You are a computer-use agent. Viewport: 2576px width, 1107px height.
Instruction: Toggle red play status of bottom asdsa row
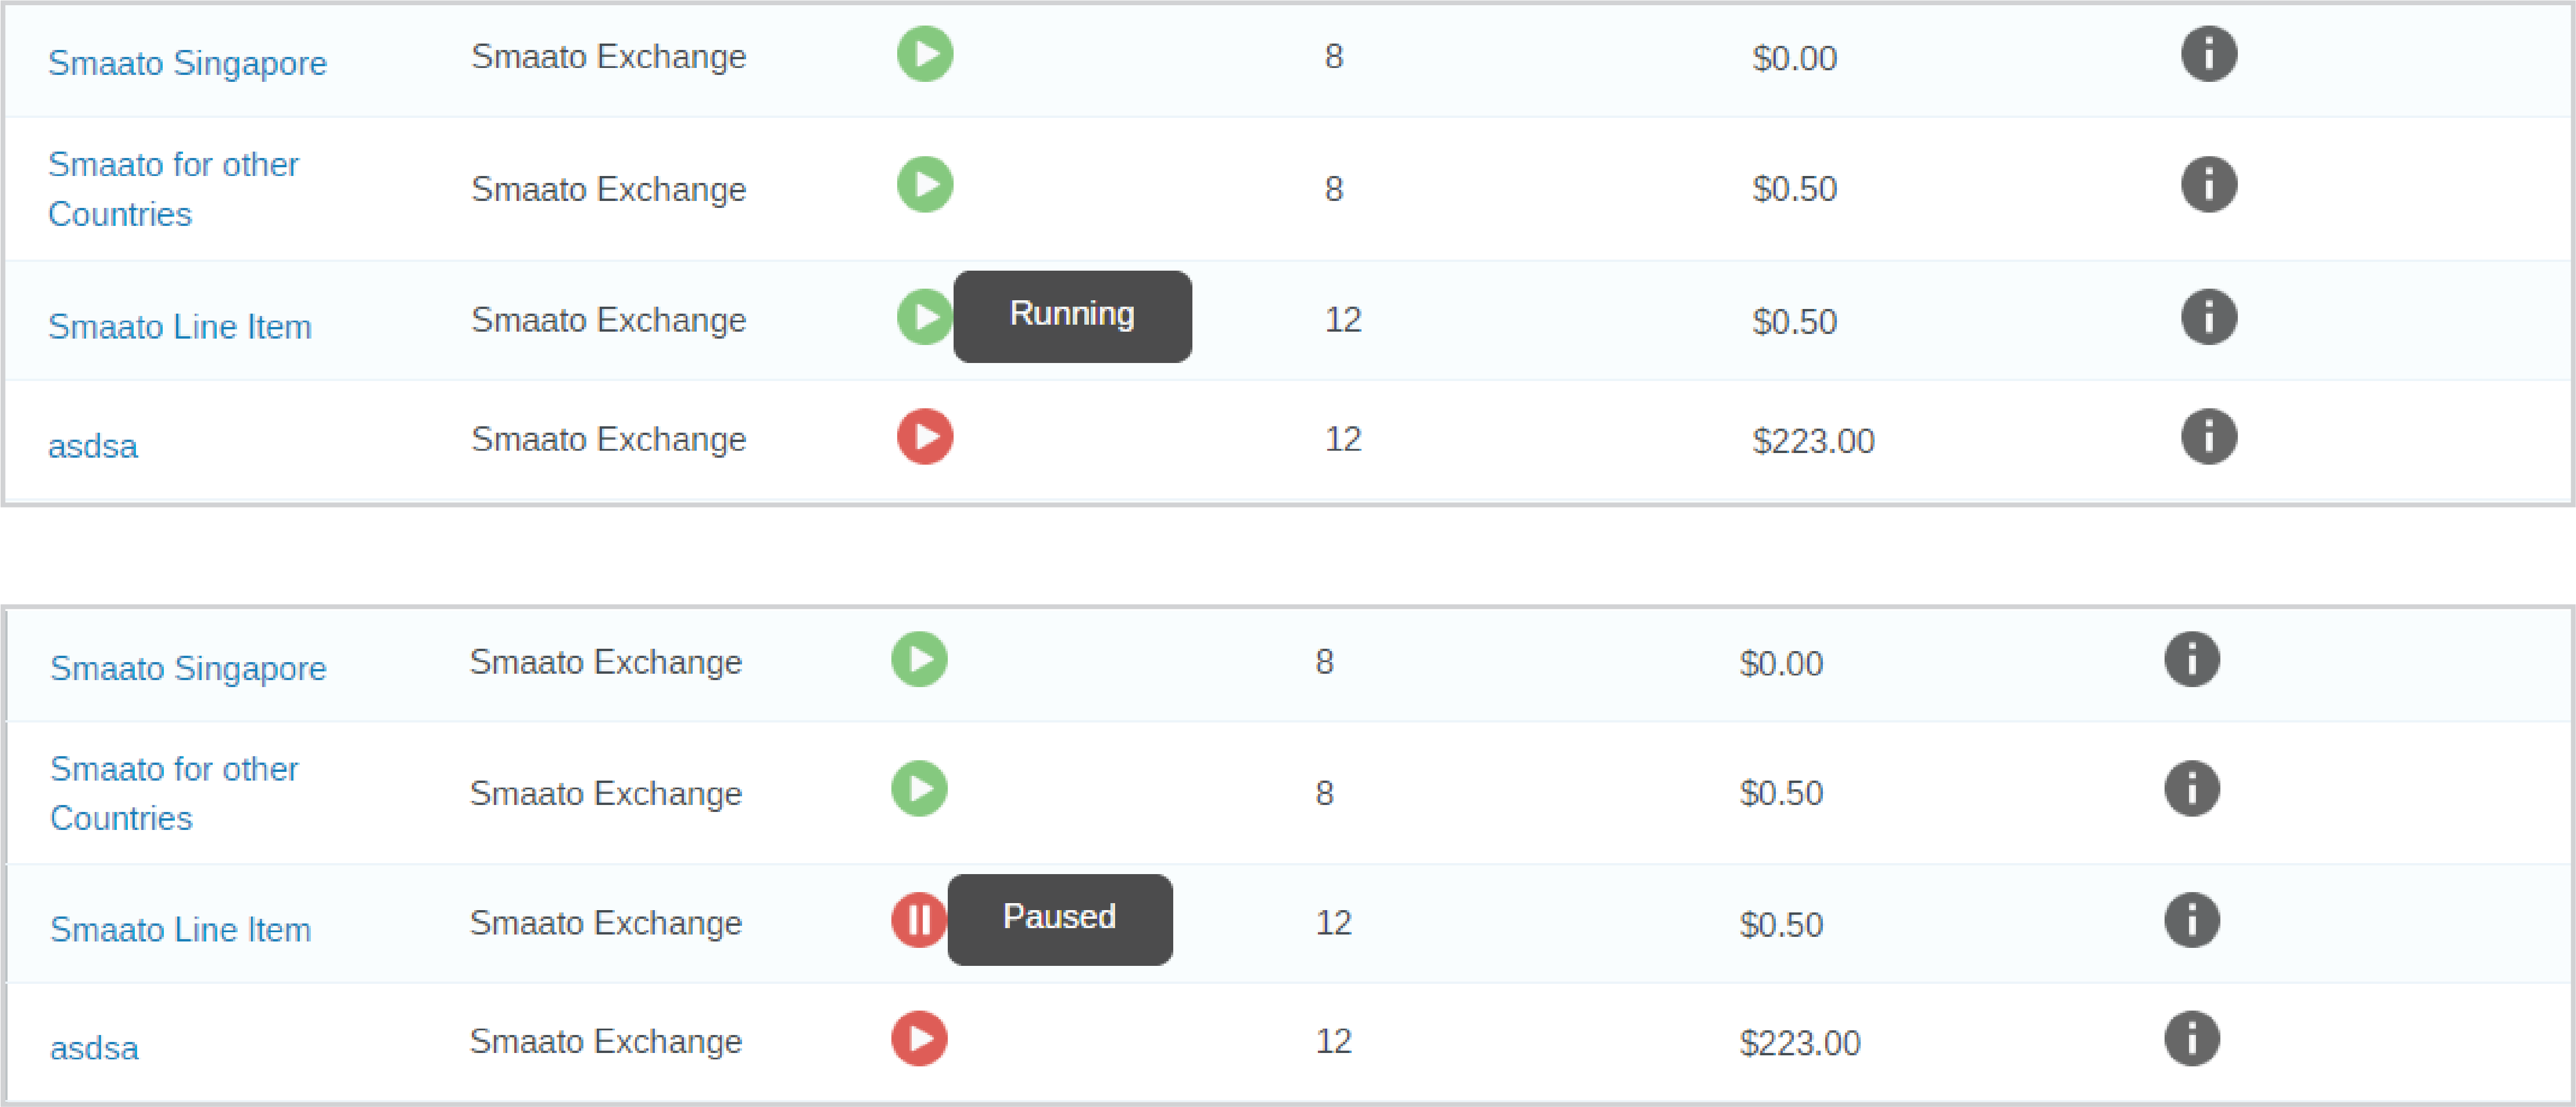[x=919, y=1039]
